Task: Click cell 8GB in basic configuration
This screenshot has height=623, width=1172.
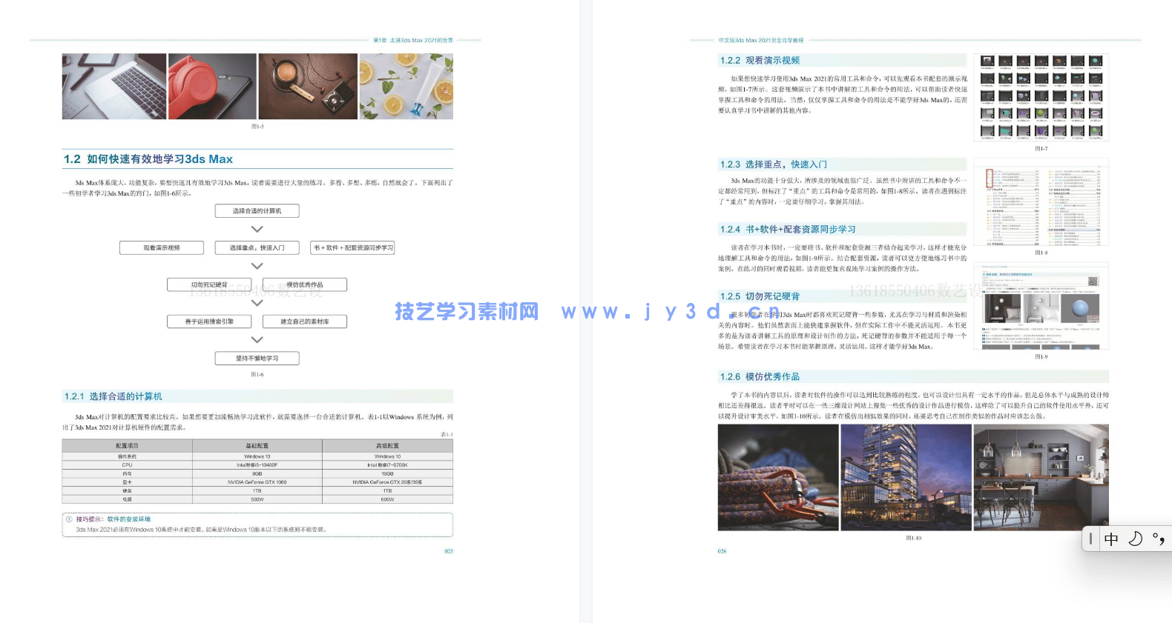Action: [257, 473]
